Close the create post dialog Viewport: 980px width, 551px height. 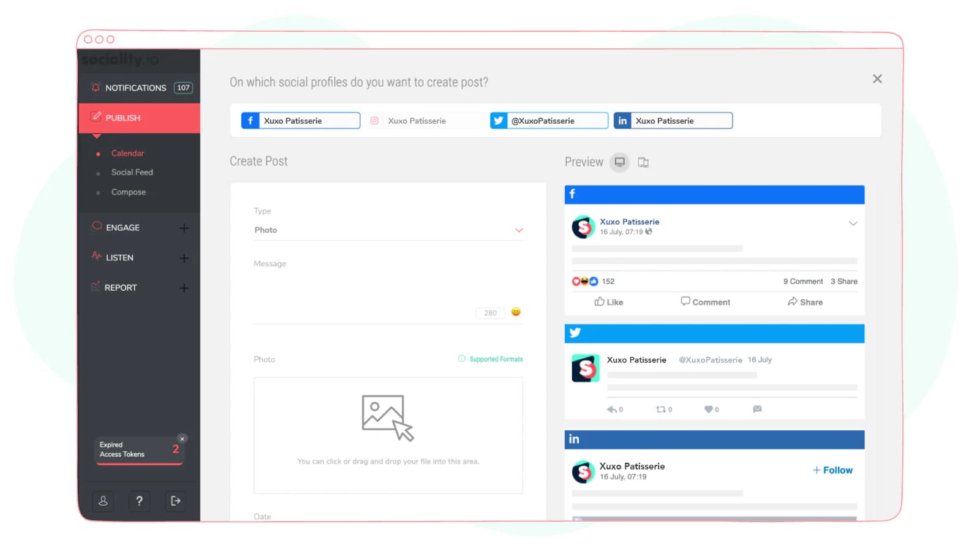(877, 79)
